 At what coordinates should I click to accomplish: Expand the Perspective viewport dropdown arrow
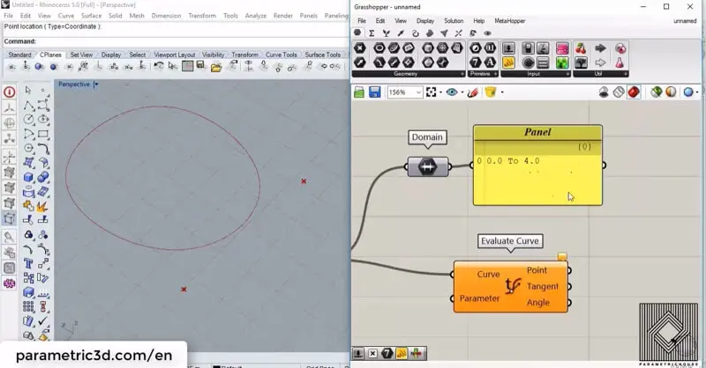coord(96,85)
